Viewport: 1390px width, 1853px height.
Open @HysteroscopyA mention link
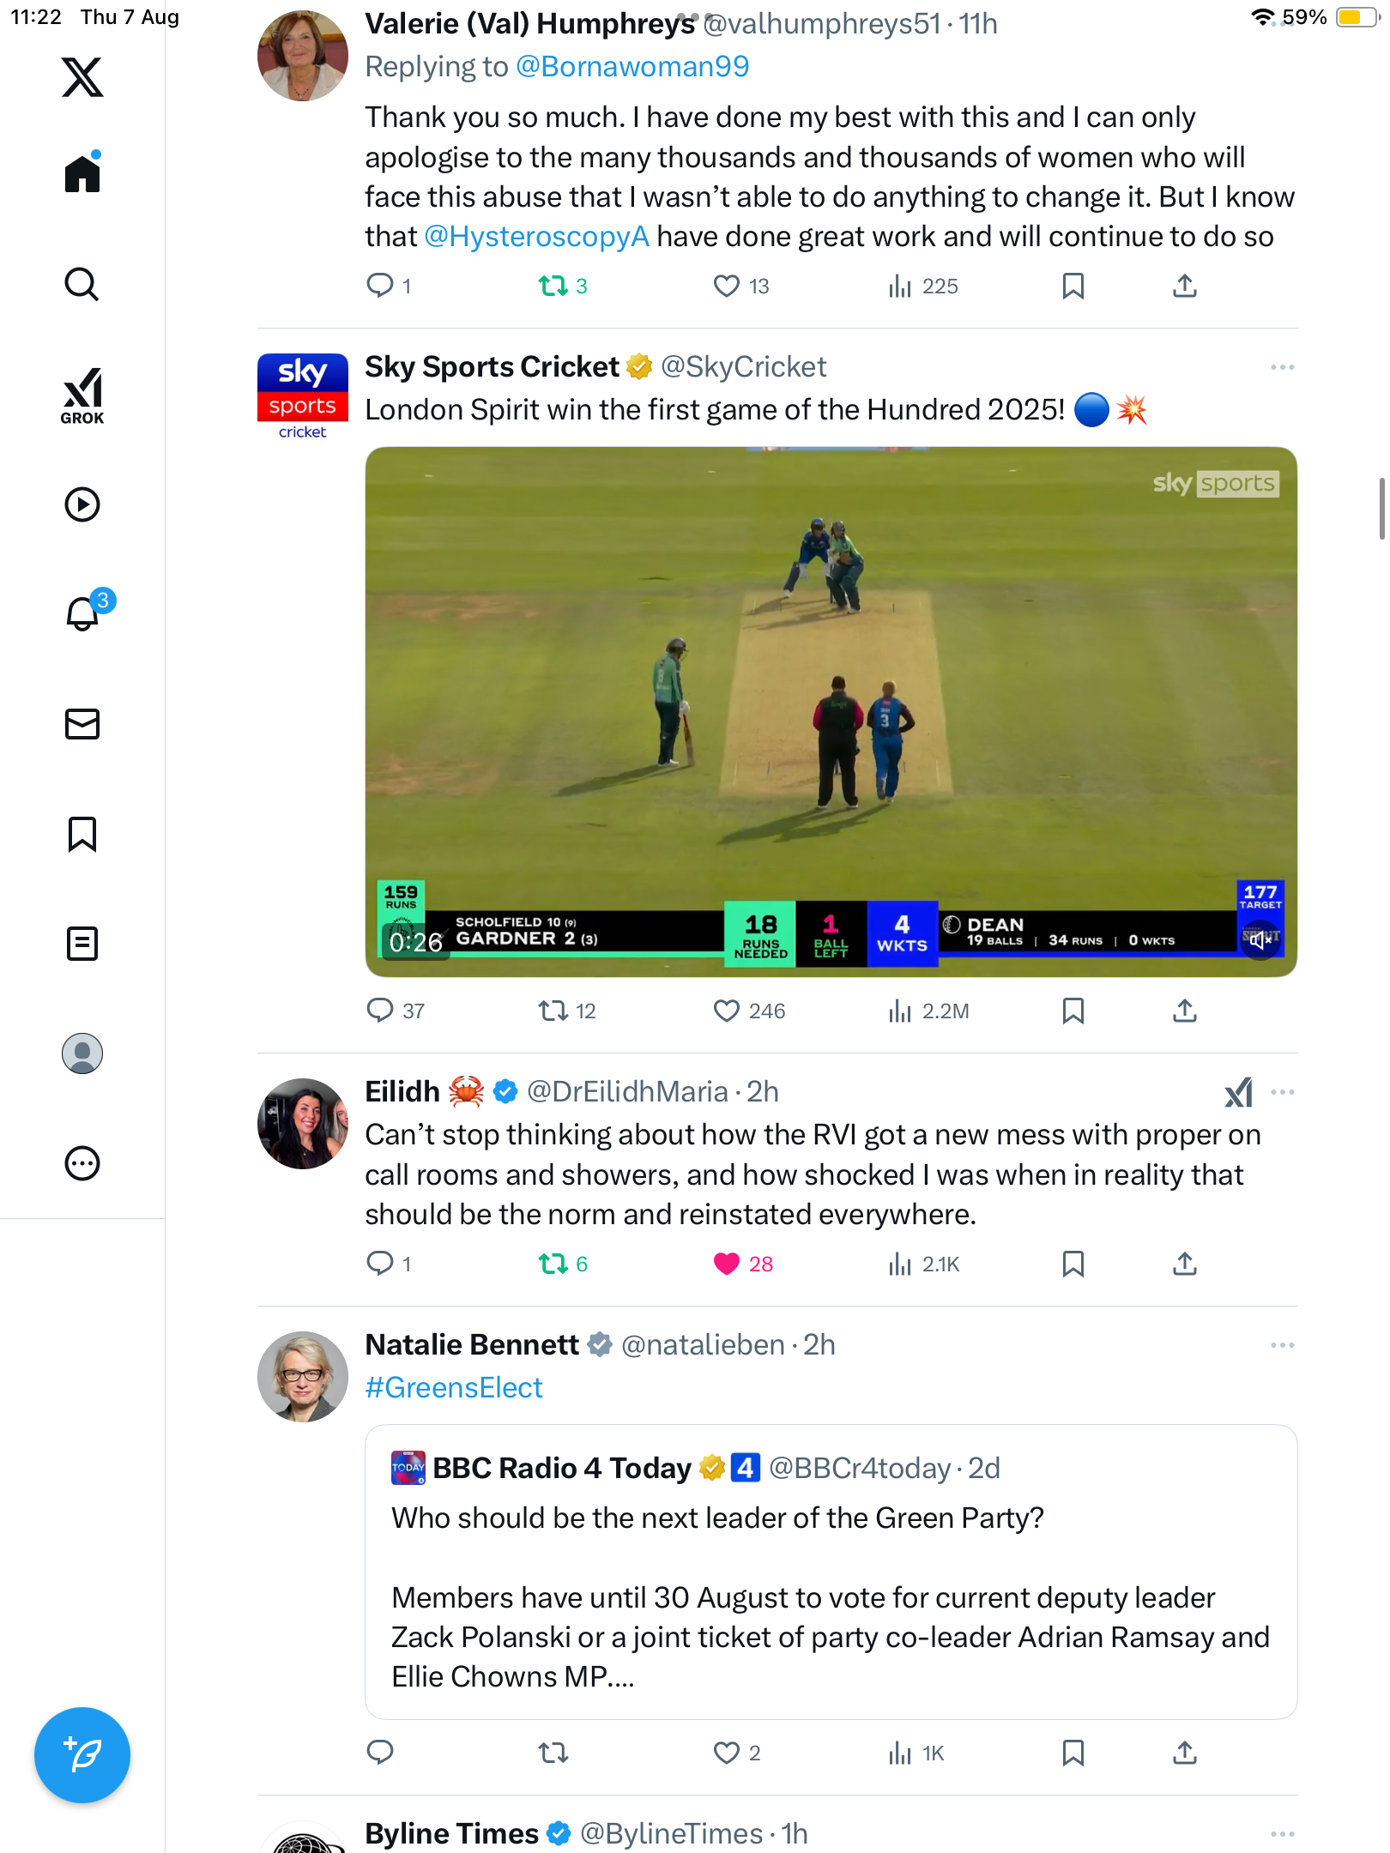[537, 237]
